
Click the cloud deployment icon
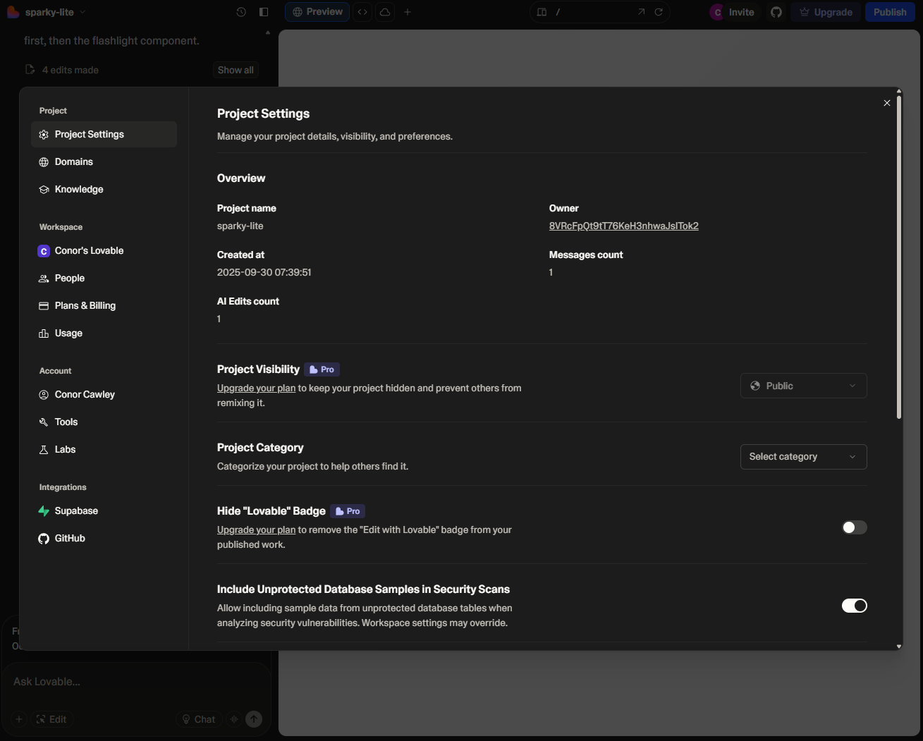click(x=384, y=12)
